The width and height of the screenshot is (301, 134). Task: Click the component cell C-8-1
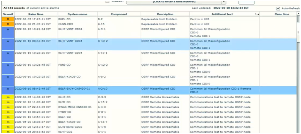119,112
